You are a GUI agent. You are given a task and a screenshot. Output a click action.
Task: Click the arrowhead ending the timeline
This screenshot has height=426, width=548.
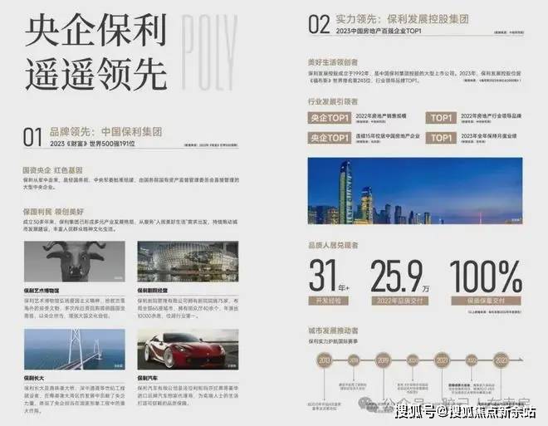[x=521, y=360]
